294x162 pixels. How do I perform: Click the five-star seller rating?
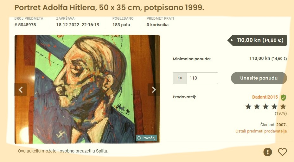point(266,107)
